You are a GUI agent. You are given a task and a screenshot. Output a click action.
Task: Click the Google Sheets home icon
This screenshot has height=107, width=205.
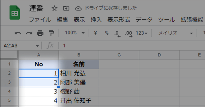tap(15, 13)
